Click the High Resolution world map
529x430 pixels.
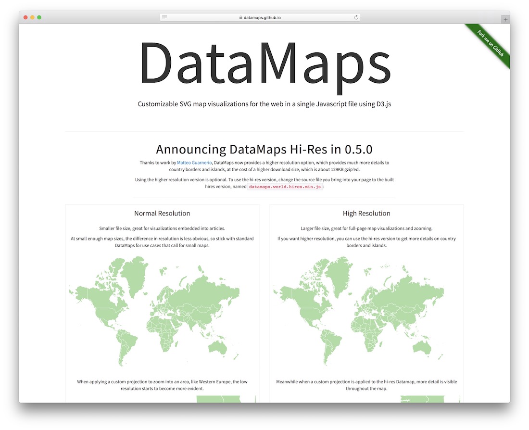[359, 311]
